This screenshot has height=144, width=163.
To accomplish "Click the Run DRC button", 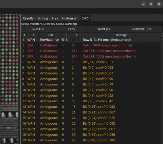I will pos(39,29).
